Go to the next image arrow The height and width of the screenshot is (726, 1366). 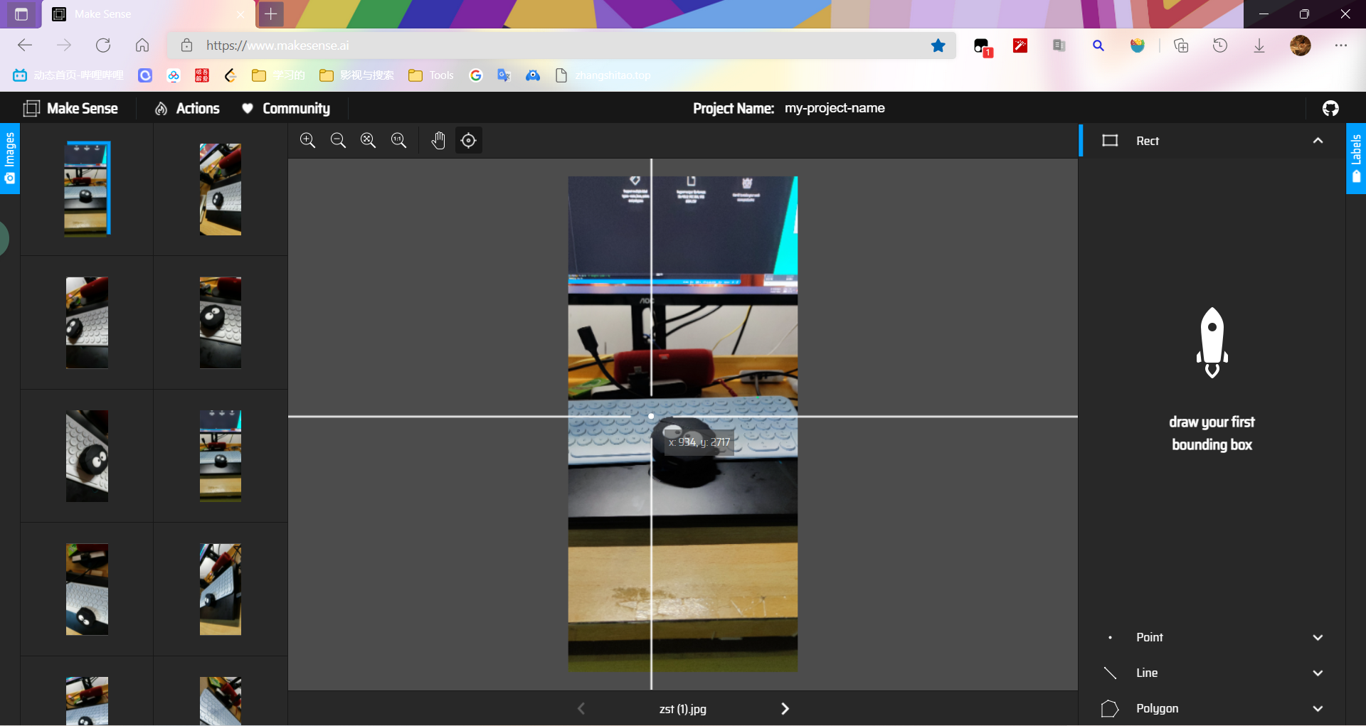tap(785, 709)
